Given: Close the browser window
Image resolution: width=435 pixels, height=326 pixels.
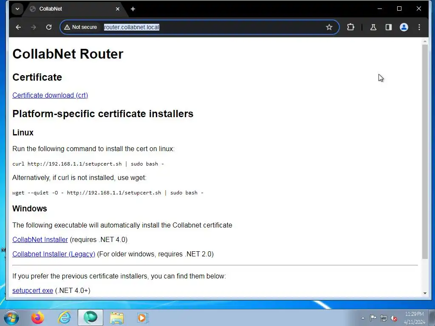Looking at the screenshot, I should pyautogui.click(x=419, y=9).
